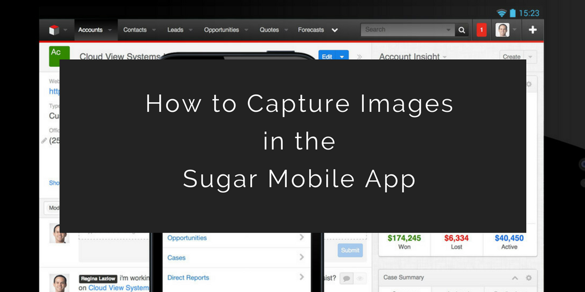Expand the Leads tab dropdown arrow
The height and width of the screenshot is (292, 585).
tap(191, 30)
